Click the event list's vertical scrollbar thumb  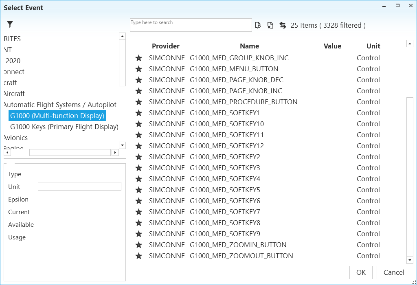[x=410, y=177]
